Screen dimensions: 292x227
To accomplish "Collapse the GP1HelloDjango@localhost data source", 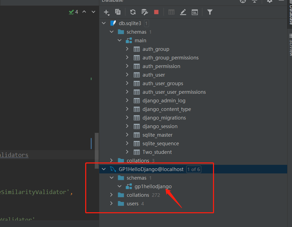I will (104, 169).
